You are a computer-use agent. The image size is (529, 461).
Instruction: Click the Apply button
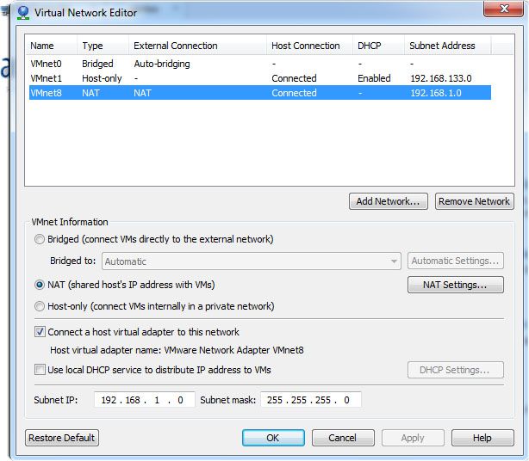(413, 438)
